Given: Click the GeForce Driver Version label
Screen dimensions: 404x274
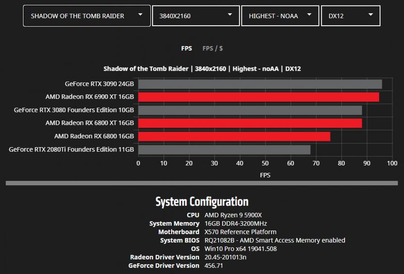Looking at the screenshot, I should tap(164, 265).
